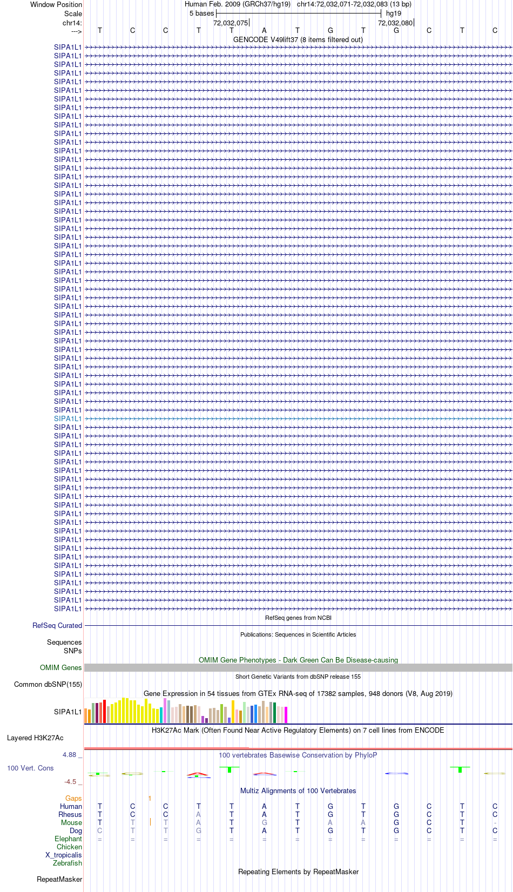Screen dimensions: 513x892
Task: Click the chr14:72,032,071-72,032,083 (13 bp) header text
Action: [354, 4]
